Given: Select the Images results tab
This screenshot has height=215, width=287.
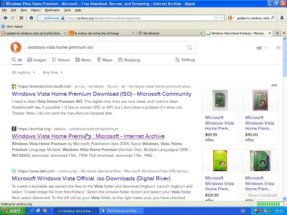Looking at the screenshot, I should [x=37, y=60].
